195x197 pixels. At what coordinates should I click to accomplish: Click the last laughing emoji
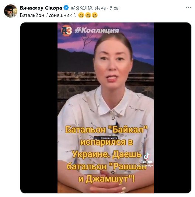95,15
